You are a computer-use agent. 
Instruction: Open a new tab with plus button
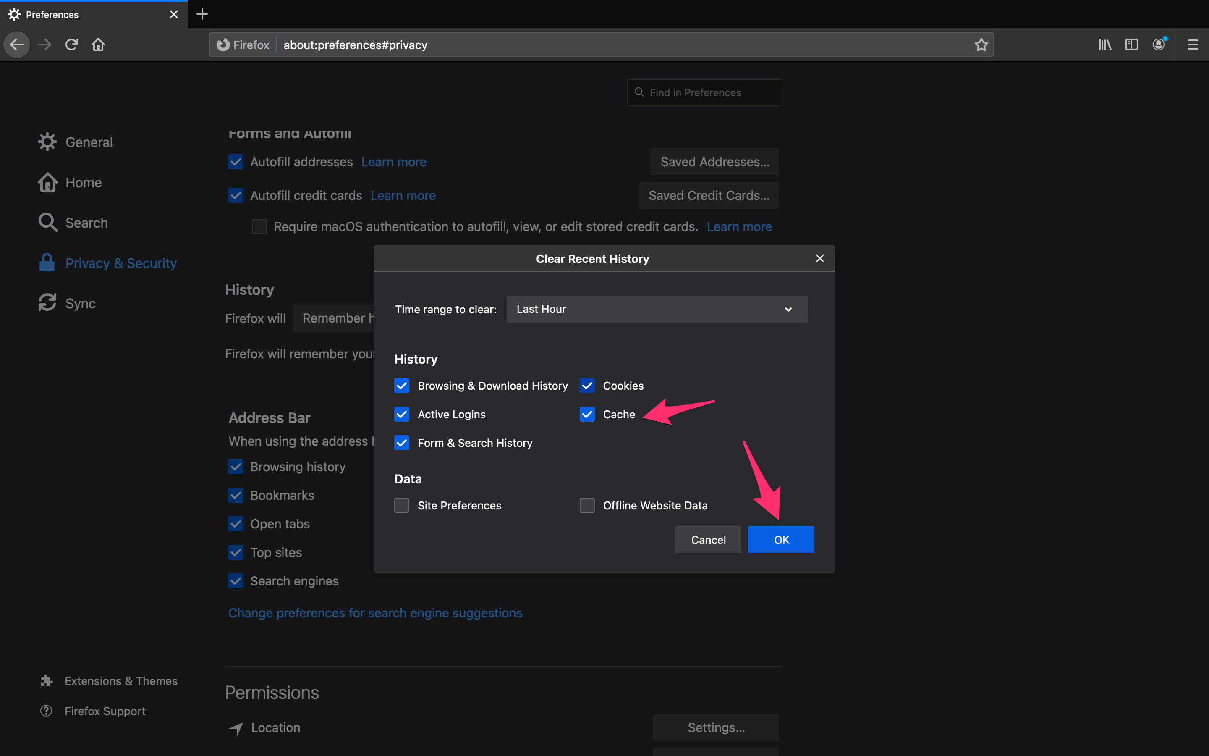pos(202,14)
